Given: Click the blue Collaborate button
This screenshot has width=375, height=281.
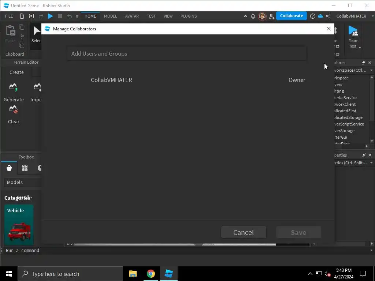Looking at the screenshot, I should (x=291, y=16).
